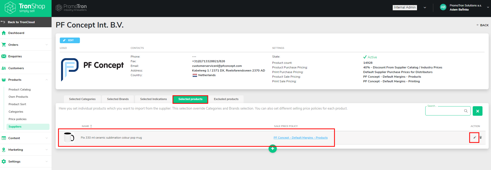Click the edit pencil for the Pix mug
Screen dimensions: 491x170
tap(475, 138)
